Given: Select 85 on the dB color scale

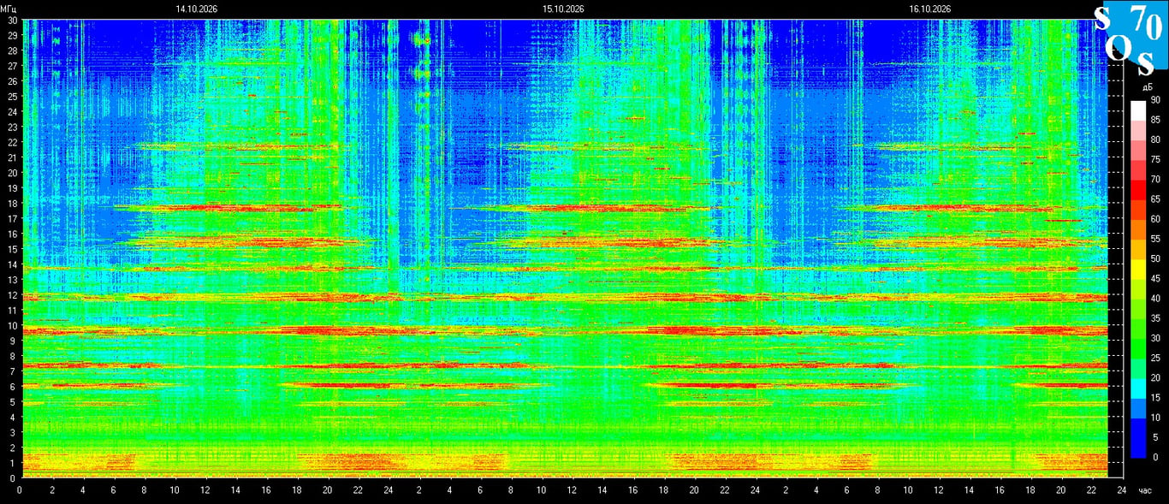Looking at the screenshot, I should point(1155,120).
